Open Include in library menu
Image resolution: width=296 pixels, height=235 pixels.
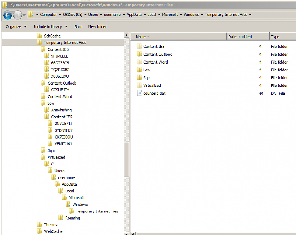point(51,26)
